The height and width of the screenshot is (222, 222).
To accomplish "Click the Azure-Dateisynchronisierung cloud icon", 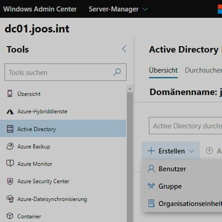I will [10, 199].
